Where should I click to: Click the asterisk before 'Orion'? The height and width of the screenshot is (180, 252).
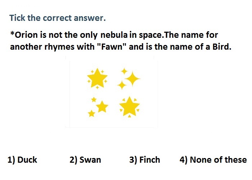(x=12, y=34)
